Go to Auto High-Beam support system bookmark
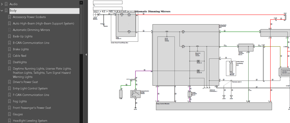The image size is (290, 123). tap(43, 23)
